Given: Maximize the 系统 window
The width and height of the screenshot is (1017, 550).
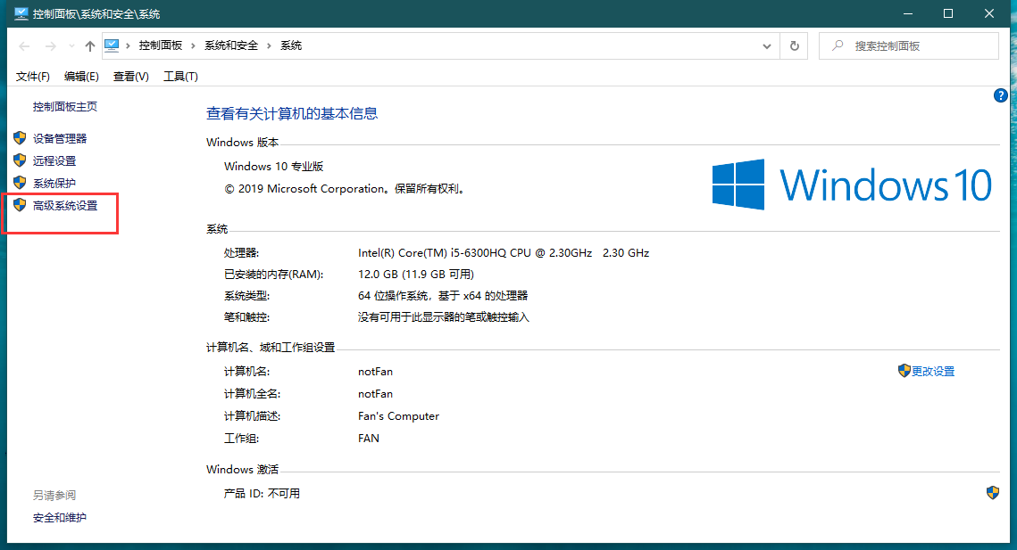Looking at the screenshot, I should coord(948,13).
